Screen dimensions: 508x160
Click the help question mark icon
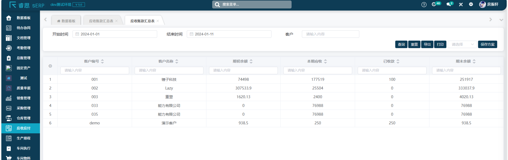pos(424,4)
